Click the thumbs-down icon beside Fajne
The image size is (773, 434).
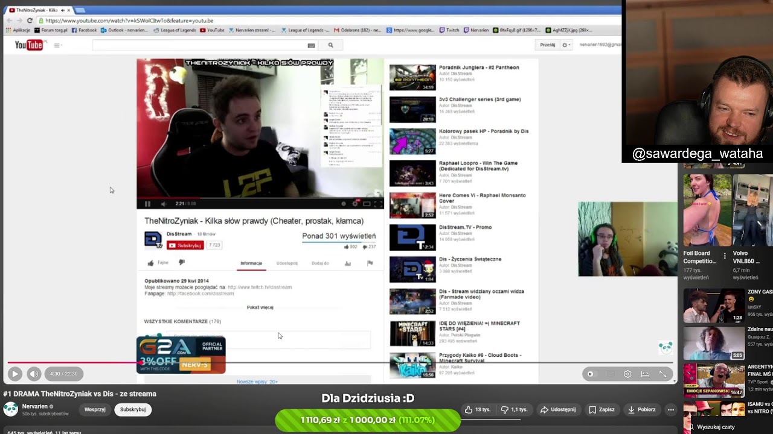(181, 263)
